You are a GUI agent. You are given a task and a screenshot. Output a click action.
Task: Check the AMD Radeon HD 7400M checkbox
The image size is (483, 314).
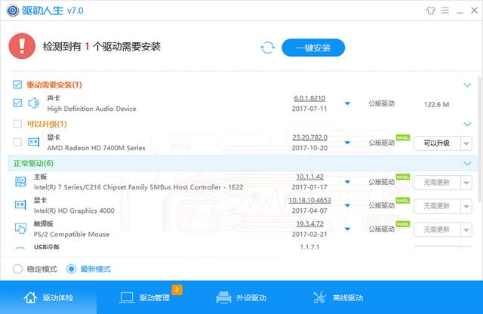tap(17, 142)
